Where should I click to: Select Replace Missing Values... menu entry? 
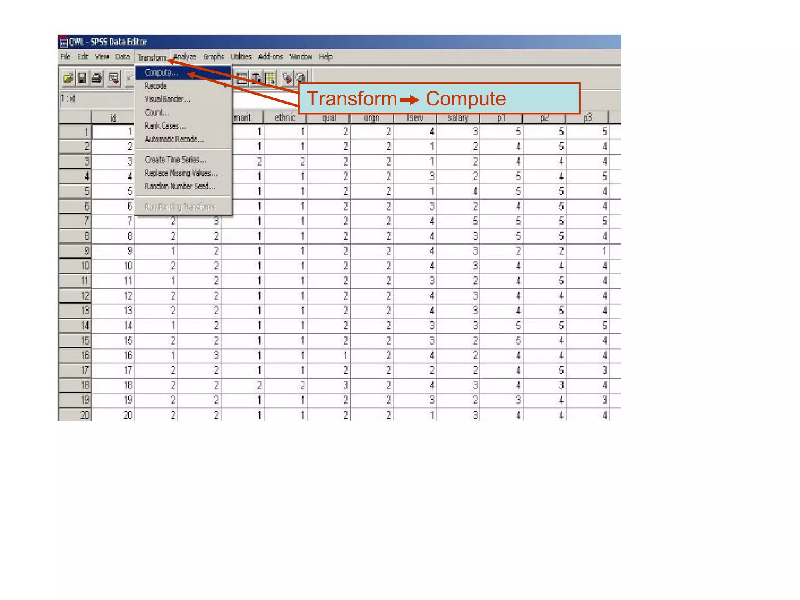pyautogui.click(x=183, y=173)
